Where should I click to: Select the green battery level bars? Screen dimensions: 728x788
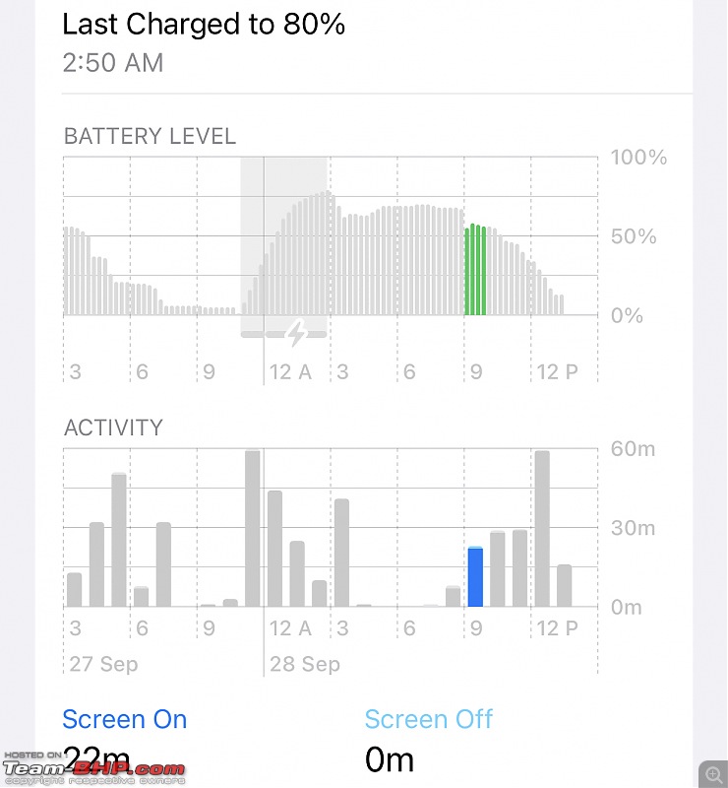475,269
